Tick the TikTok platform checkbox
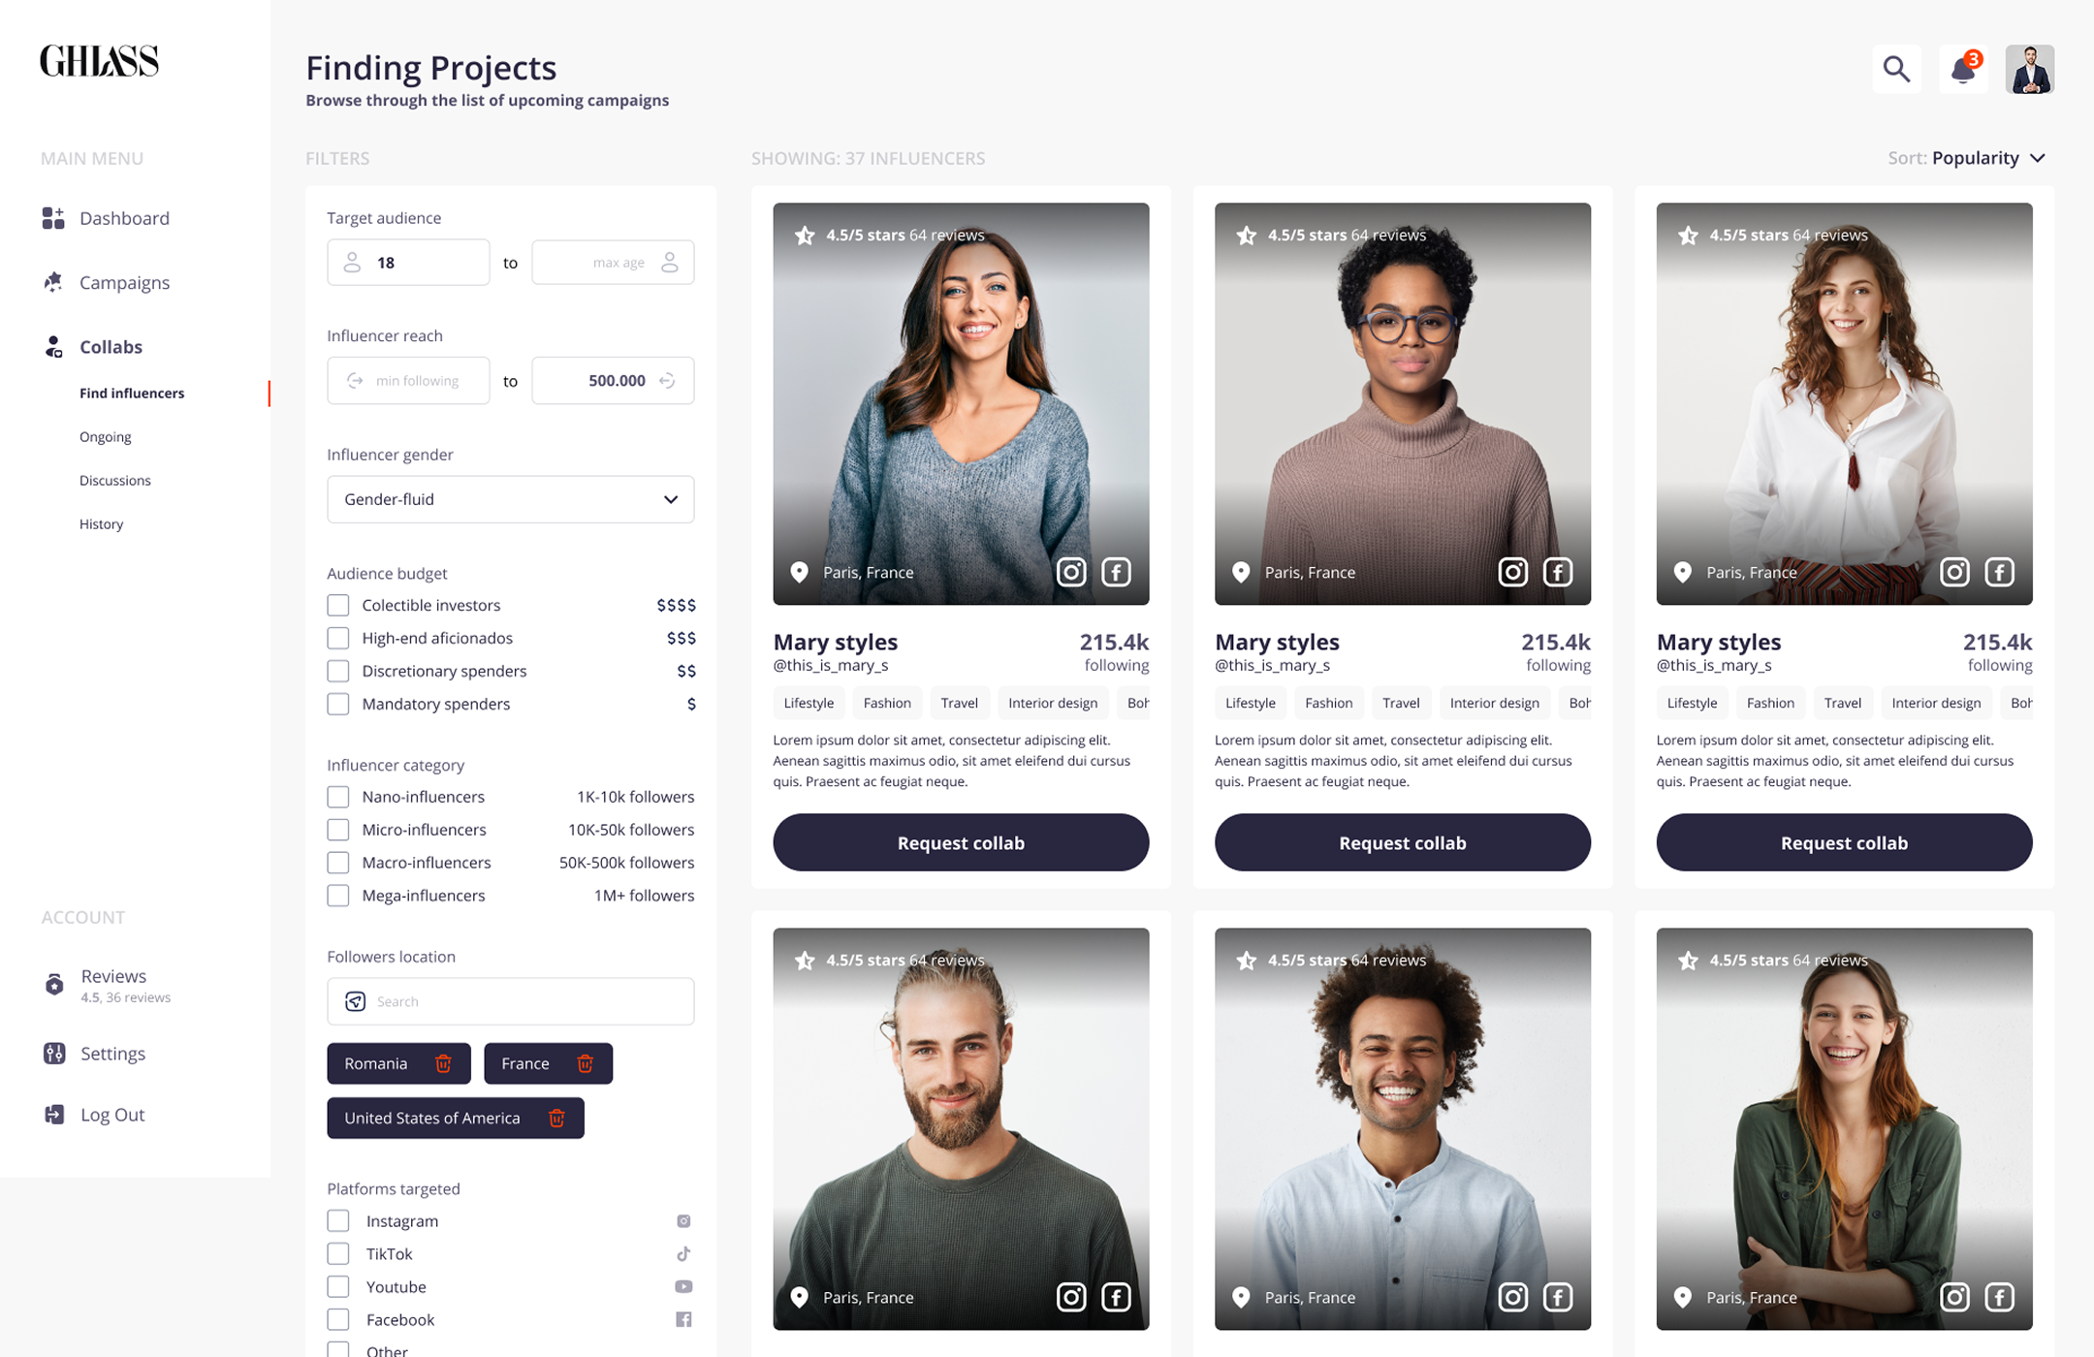2094x1357 pixels. click(337, 1253)
